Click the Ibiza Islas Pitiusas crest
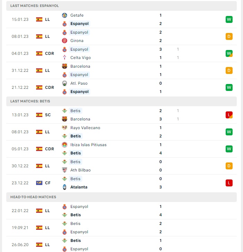Image resolution: width=243 pixels, height=252 pixels. click(65, 145)
